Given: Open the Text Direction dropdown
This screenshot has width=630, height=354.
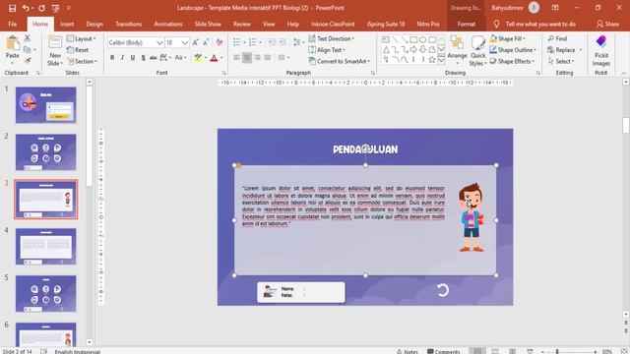Looking at the screenshot, I should click(332, 38).
